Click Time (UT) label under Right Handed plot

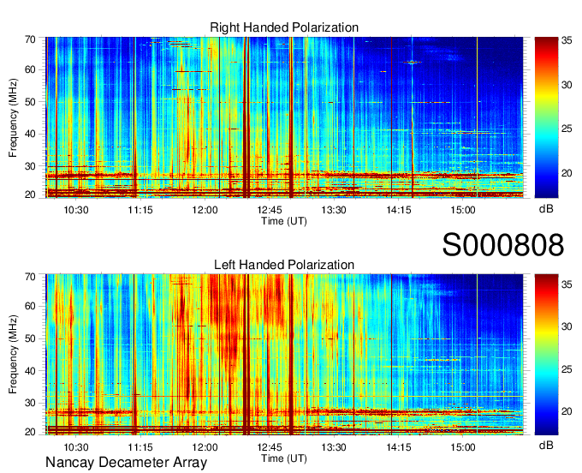[x=284, y=221]
